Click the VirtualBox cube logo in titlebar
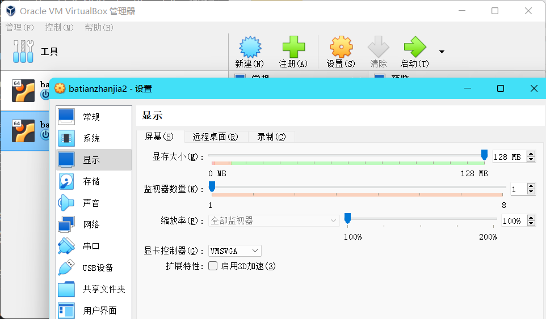This screenshot has width=546, height=319. coord(11,11)
